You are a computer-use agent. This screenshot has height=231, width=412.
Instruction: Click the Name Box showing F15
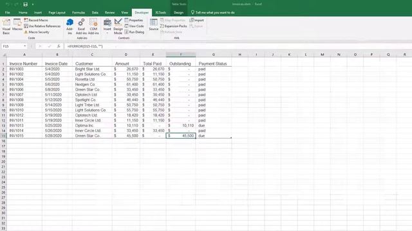pos(12,46)
